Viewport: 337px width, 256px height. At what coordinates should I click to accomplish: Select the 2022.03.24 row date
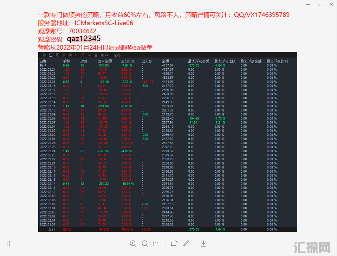(x=47, y=70)
